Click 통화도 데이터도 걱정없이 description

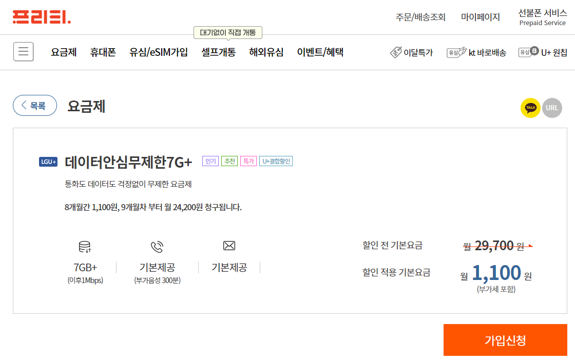tap(128, 184)
